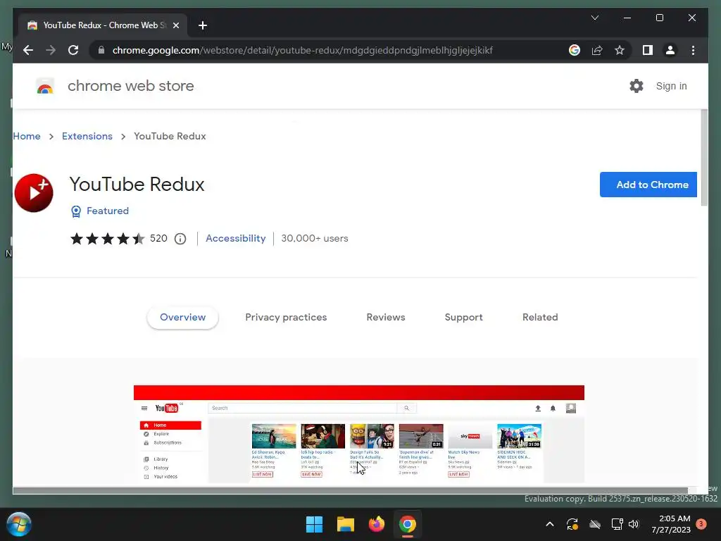The image size is (721, 541).
Task: Open the Chrome three-dot menu
Action: (x=693, y=50)
